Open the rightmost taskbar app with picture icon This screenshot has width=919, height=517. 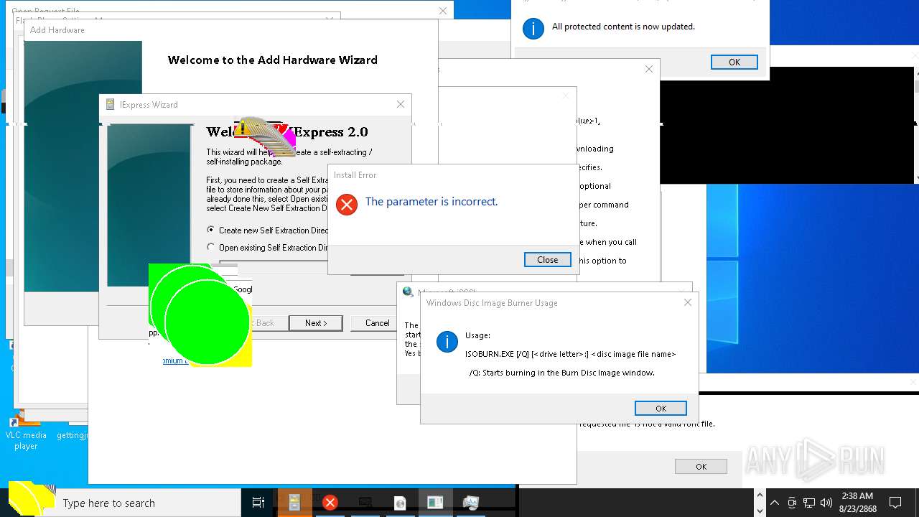(470, 503)
